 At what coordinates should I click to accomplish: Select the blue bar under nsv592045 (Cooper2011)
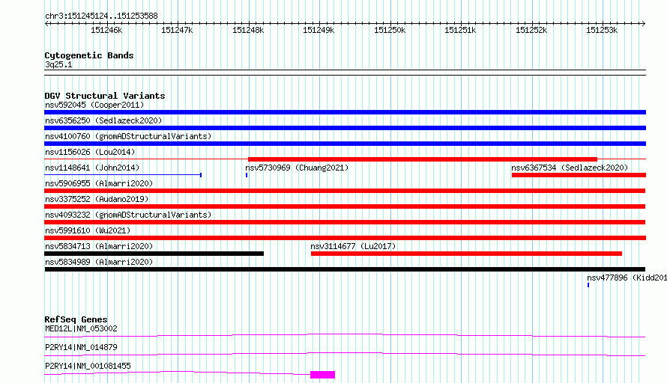tap(345, 112)
